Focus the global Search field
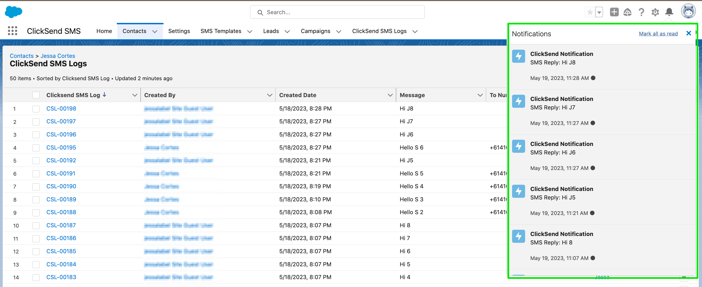 click(x=337, y=12)
